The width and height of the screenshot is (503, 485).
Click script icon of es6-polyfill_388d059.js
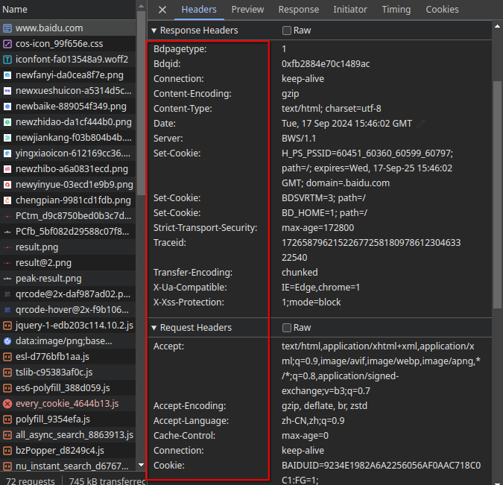[7, 388]
